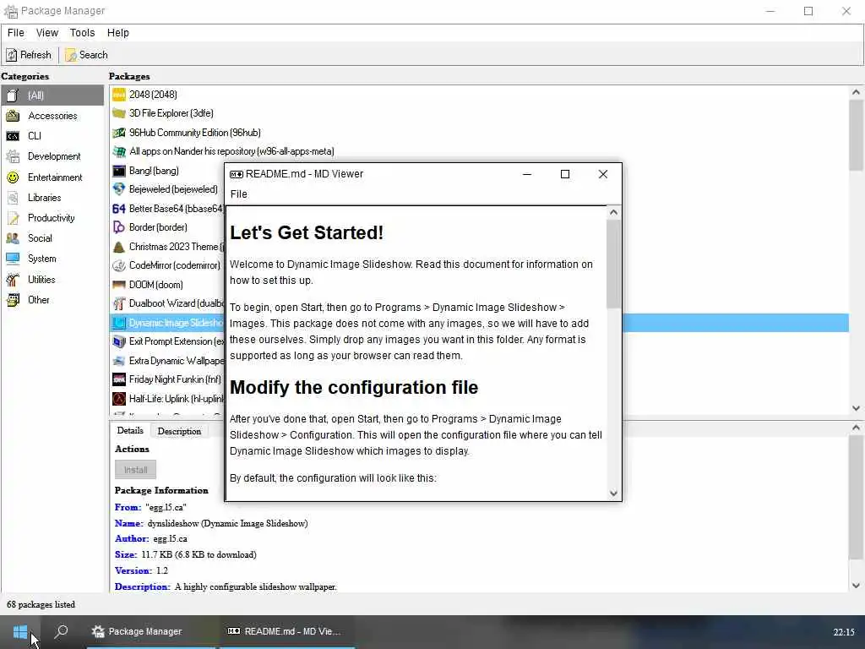865x649 pixels.
Task: Click the 2048 package icon
Action: pos(118,95)
